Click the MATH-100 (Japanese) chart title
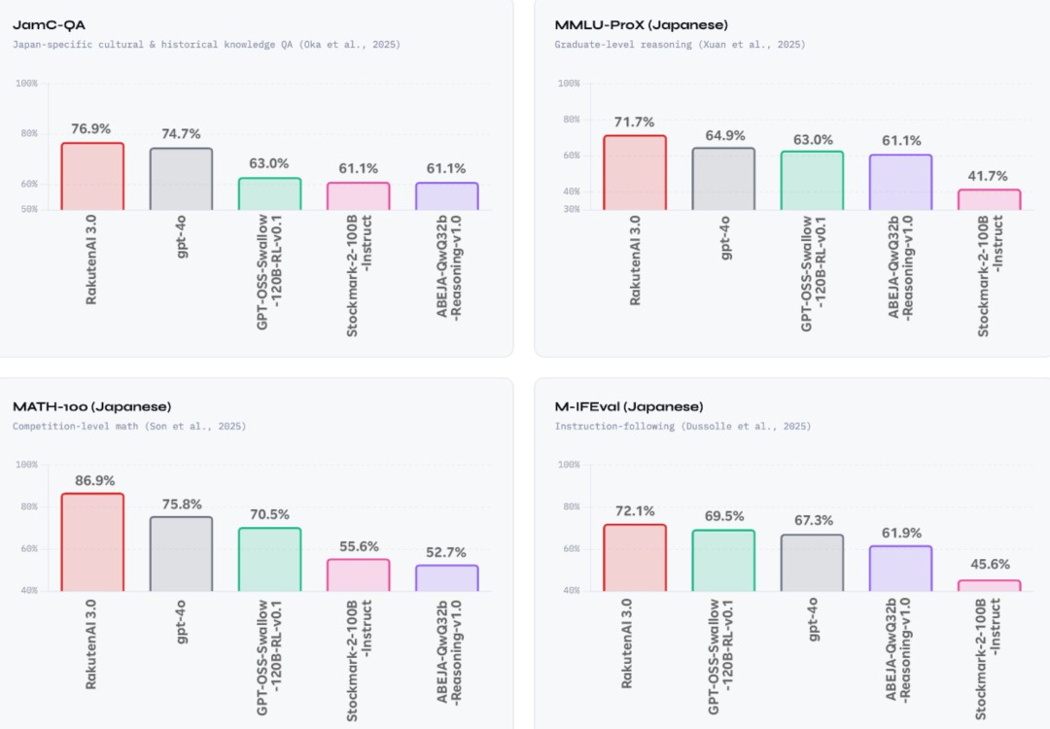 point(92,406)
